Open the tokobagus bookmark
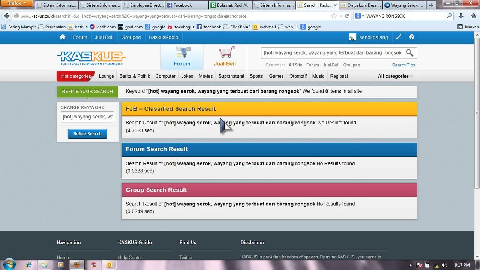This screenshot has height=270, width=480. click(181, 27)
